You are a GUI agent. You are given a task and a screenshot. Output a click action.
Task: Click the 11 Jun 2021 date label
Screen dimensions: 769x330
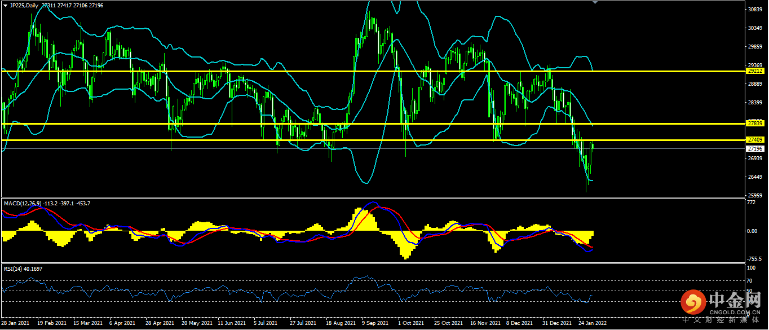coord(232,323)
